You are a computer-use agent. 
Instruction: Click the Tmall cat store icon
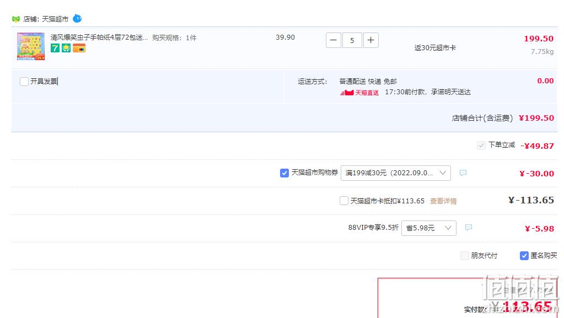[16, 19]
